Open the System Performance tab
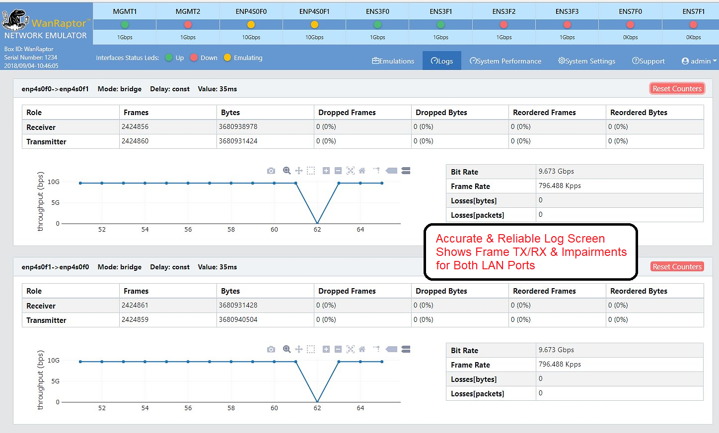 (x=505, y=61)
